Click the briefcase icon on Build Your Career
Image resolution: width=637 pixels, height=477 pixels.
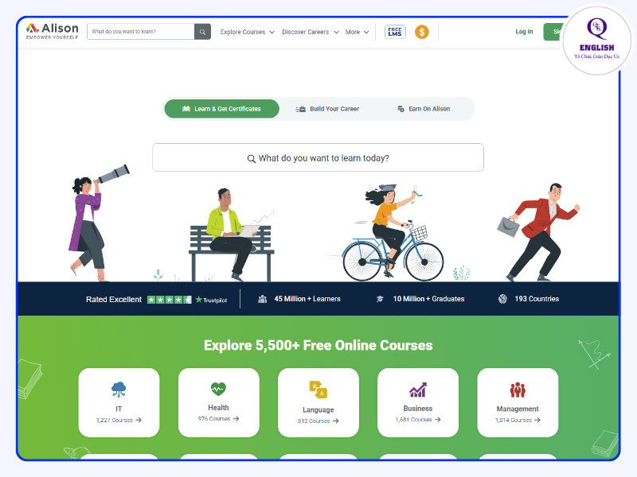(x=301, y=109)
